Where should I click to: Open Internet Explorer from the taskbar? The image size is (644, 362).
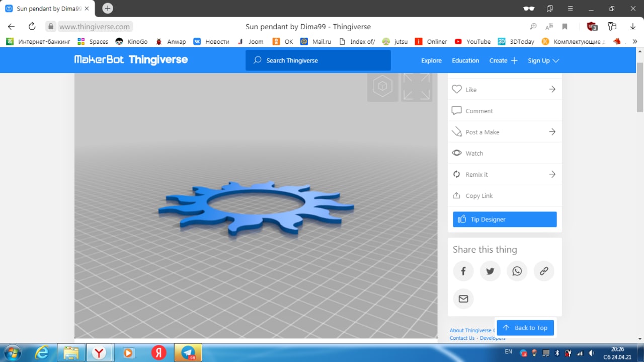click(42, 352)
